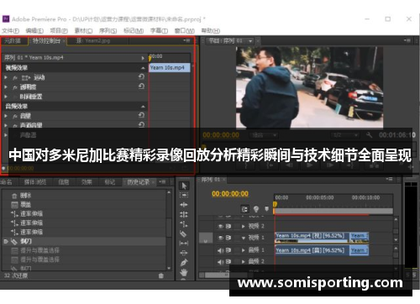
Task: Click the yellow timeline timecode 00:00:00:00
Action: point(230,194)
